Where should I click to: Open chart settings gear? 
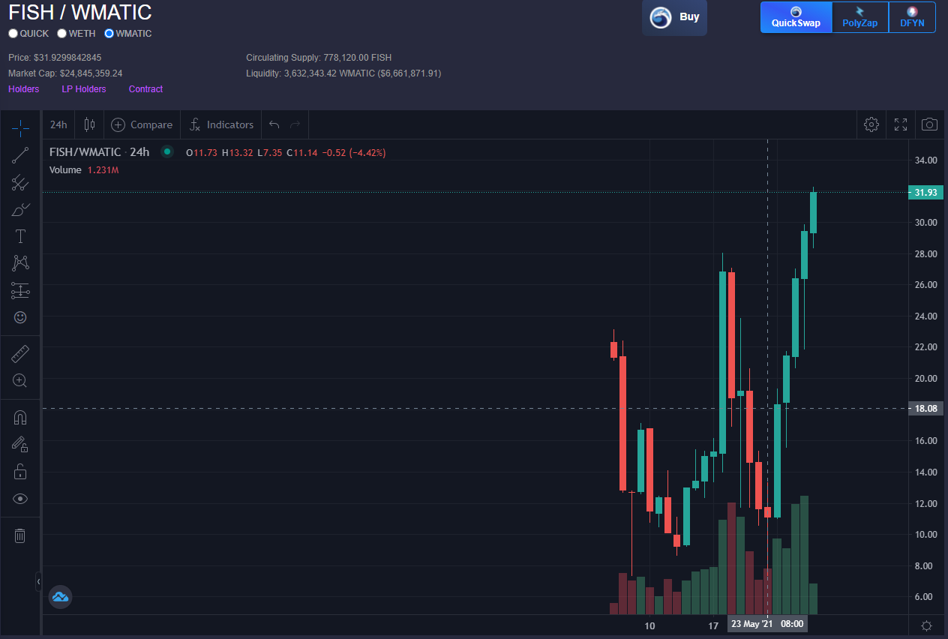[x=871, y=124]
